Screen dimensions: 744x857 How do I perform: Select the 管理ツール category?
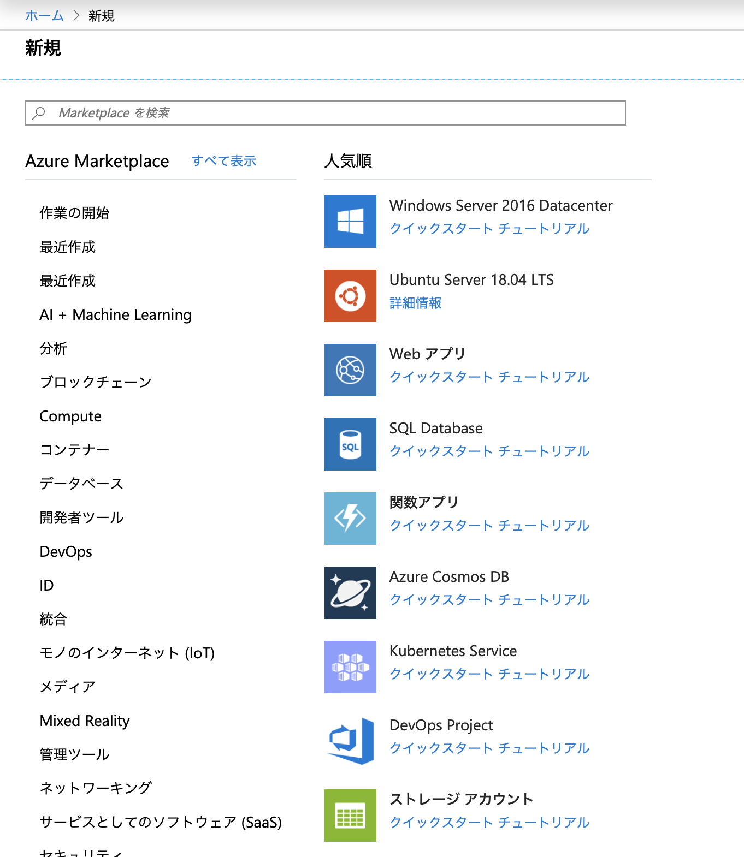point(75,754)
